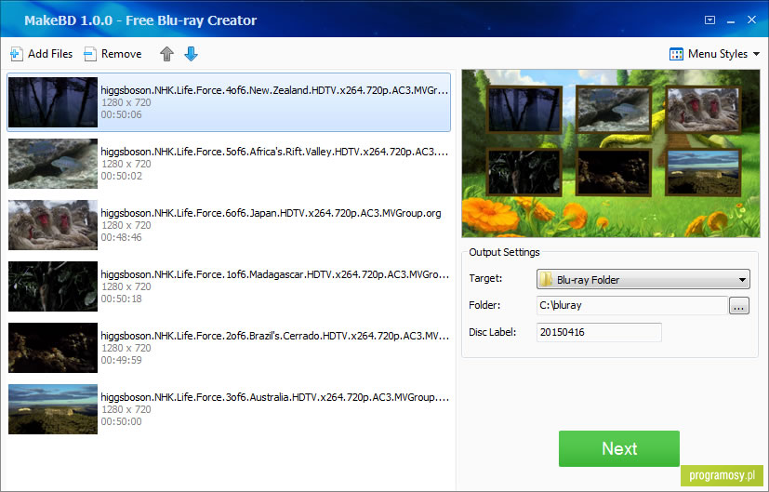Open the window options menu in title bar
Viewport: 769px width, 492px height.
click(x=709, y=20)
